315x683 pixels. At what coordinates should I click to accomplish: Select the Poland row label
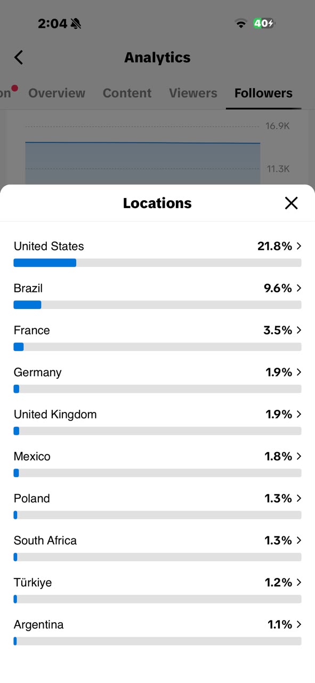[x=32, y=498]
